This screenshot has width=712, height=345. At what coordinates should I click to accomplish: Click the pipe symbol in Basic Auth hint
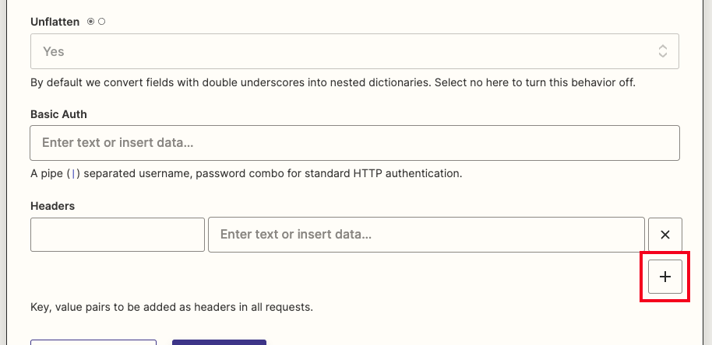tap(73, 173)
